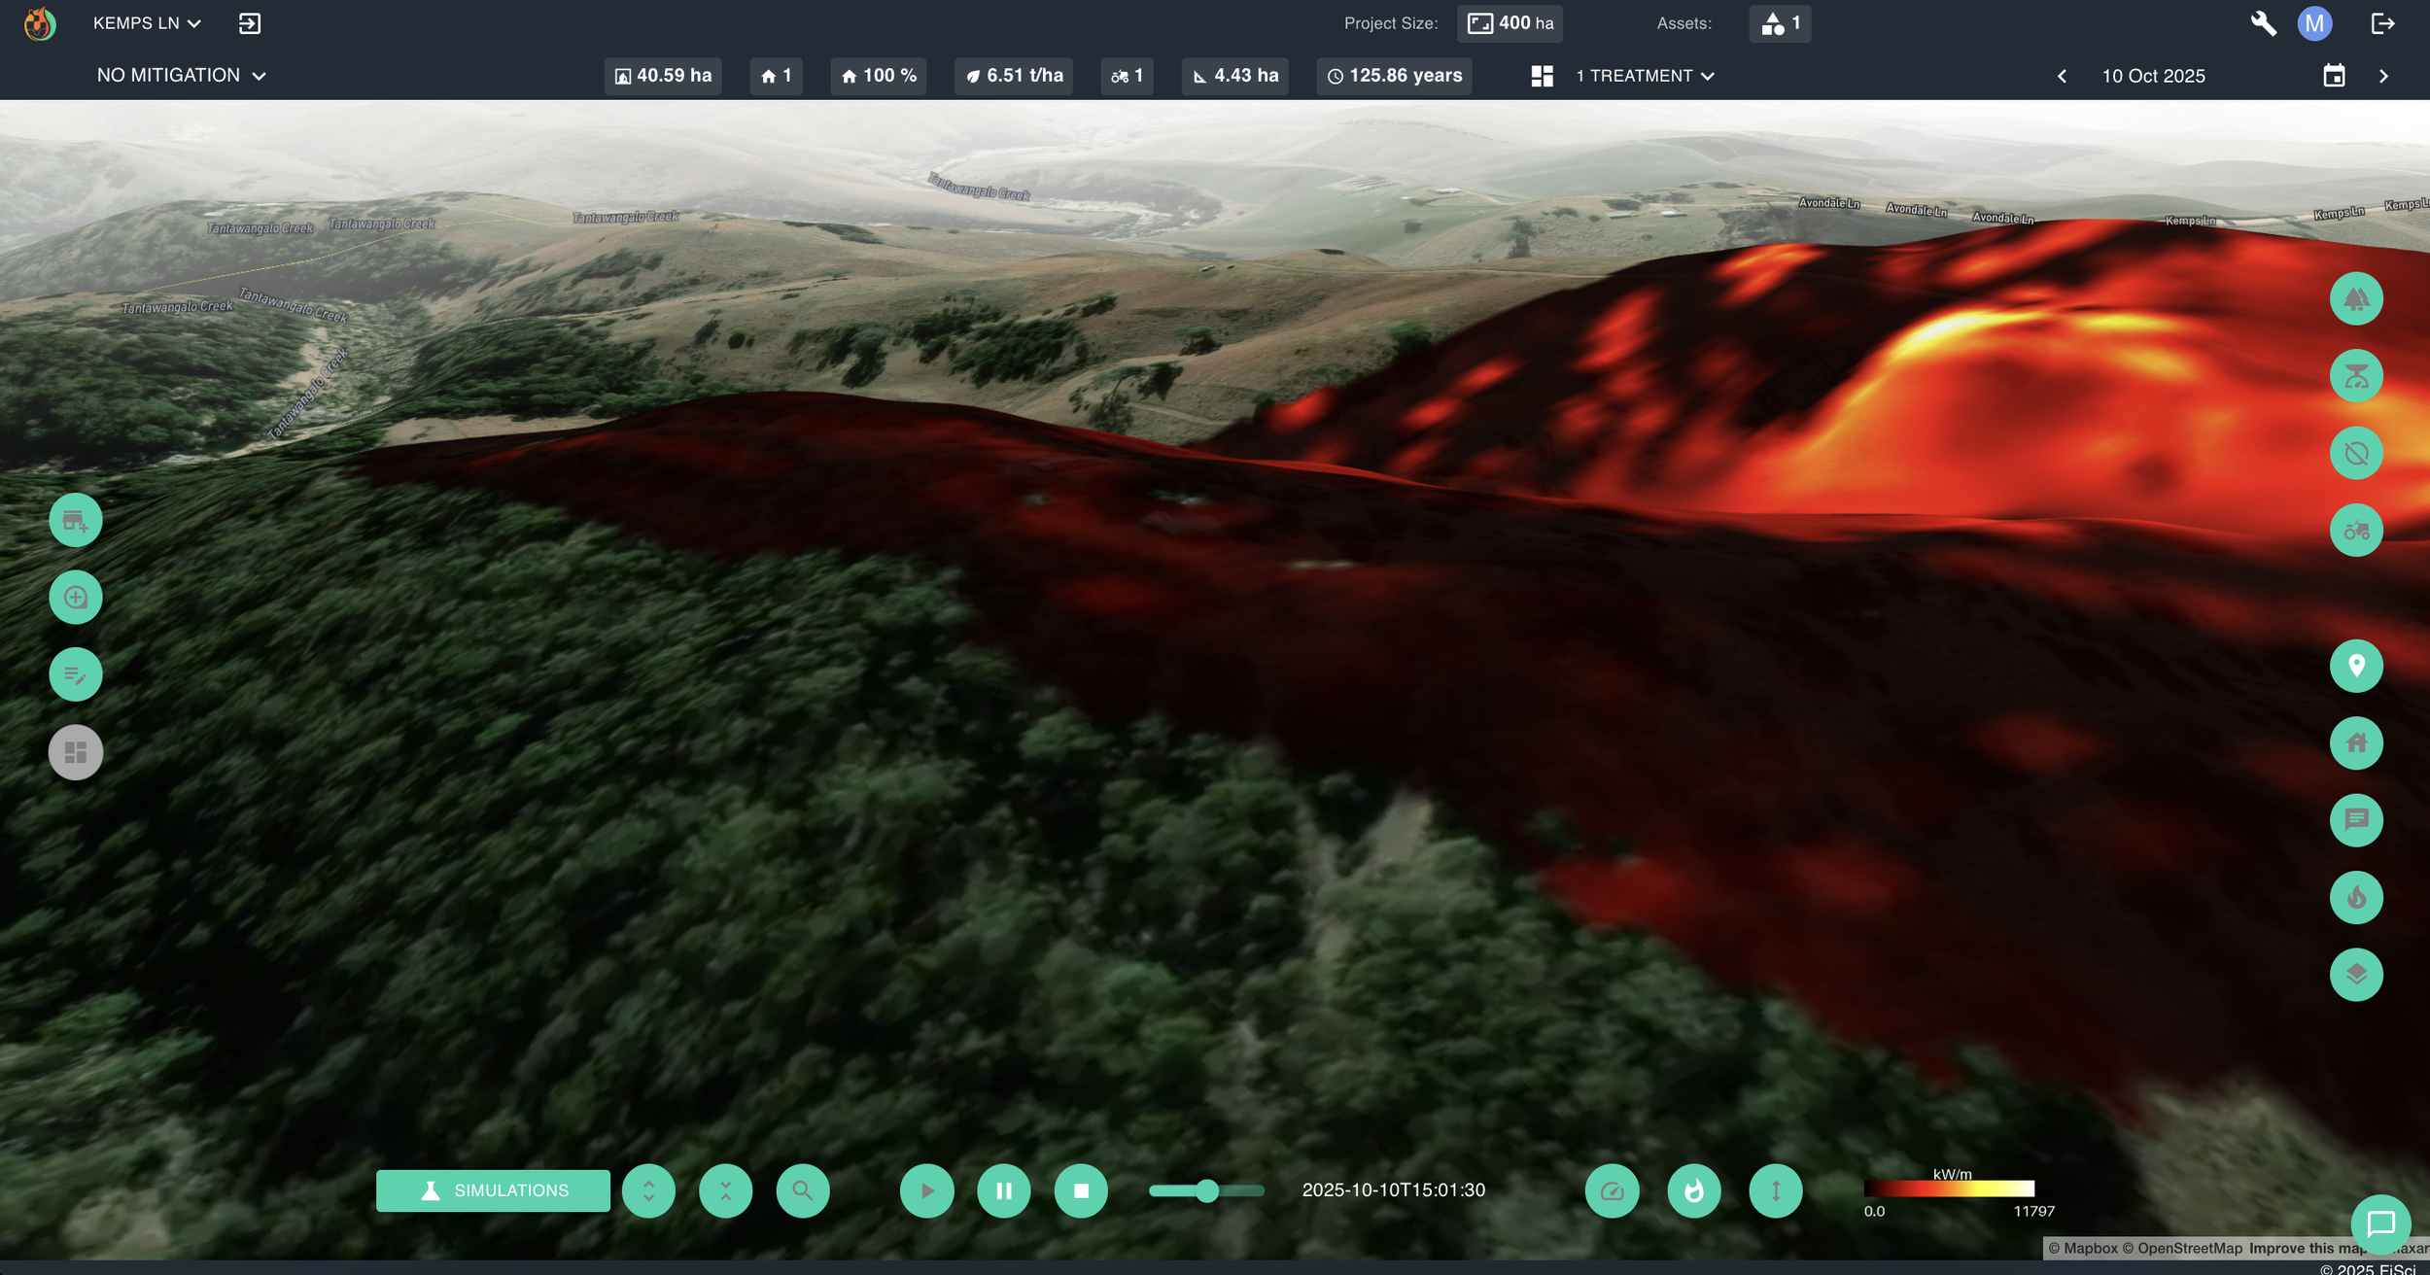The width and height of the screenshot is (2430, 1275).
Task: Click the speedometer rate-of-spread button
Action: tap(1612, 1190)
